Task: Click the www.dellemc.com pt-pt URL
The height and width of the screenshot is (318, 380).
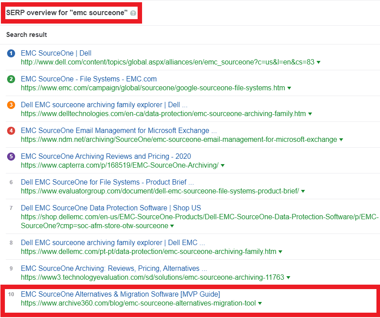Action: click(149, 251)
